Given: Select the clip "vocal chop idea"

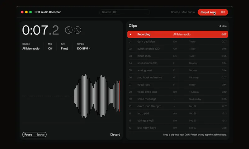Looking at the screenshot, I should click(x=177, y=92).
